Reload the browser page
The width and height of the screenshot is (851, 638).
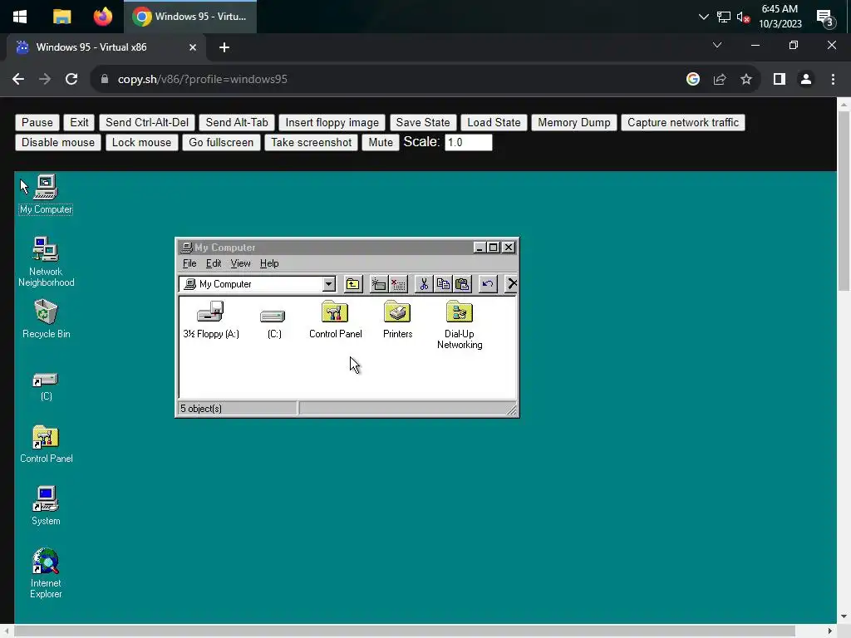[71, 79]
